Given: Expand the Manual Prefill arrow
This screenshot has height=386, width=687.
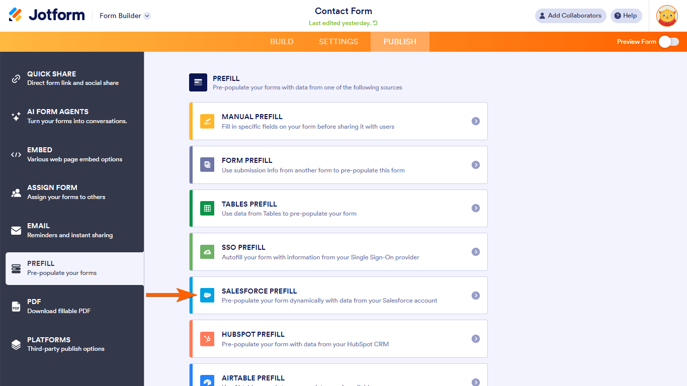Looking at the screenshot, I should 476,121.
